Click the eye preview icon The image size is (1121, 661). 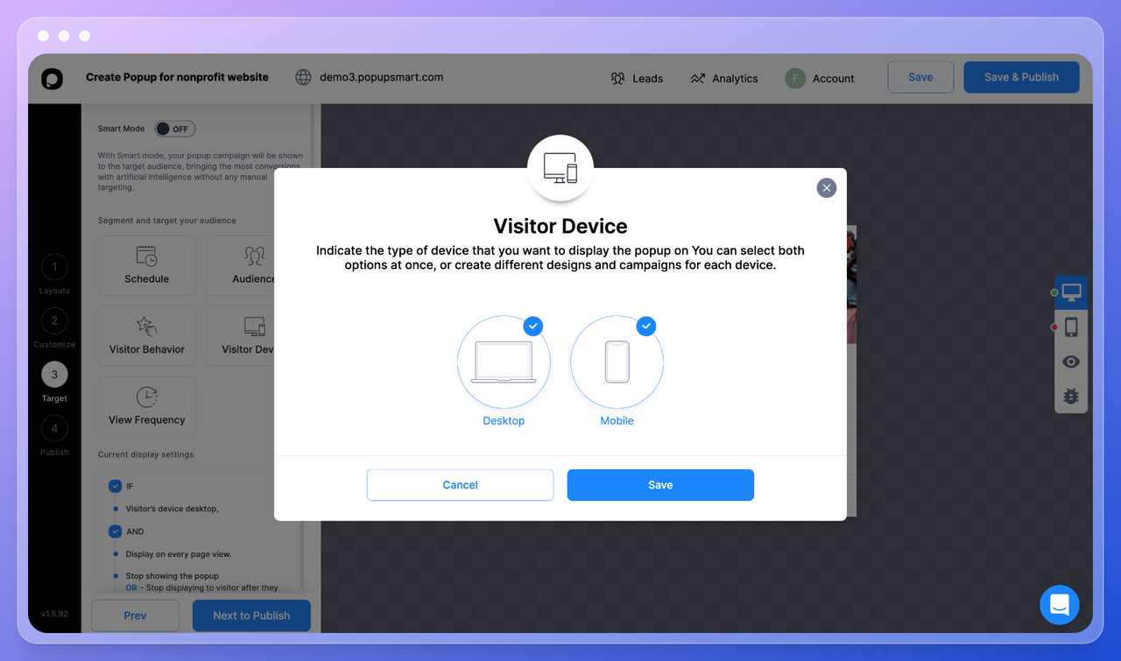tap(1071, 362)
